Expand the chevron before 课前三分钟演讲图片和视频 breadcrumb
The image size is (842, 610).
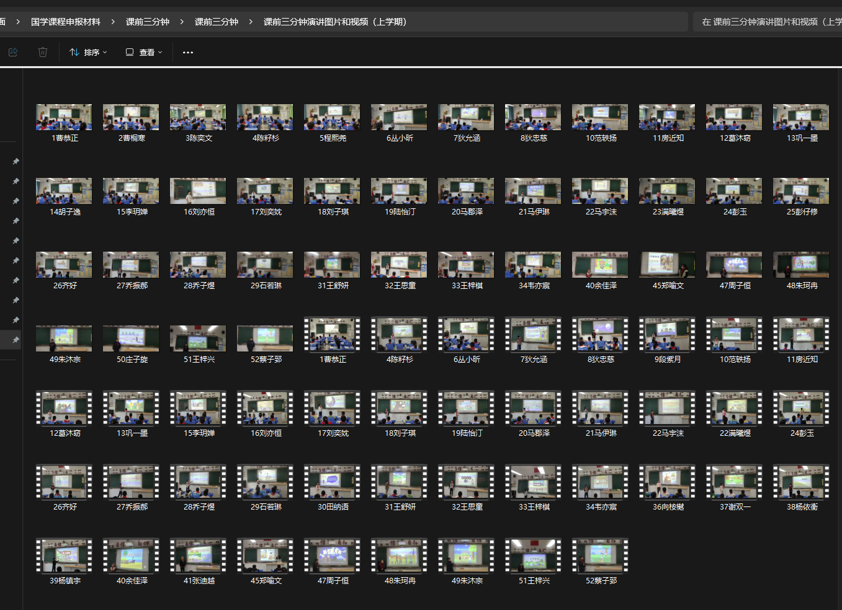tap(251, 22)
